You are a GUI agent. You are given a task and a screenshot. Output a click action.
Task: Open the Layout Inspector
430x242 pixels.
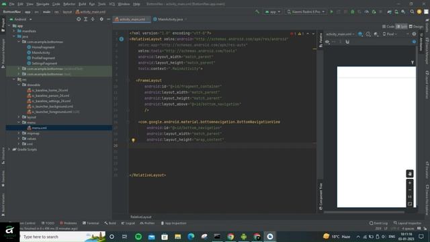coord(407,223)
